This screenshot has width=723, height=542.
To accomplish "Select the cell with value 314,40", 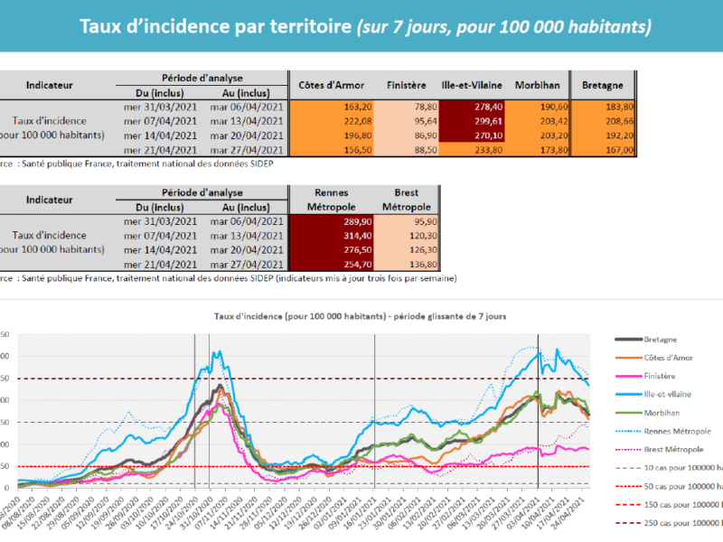I will click(327, 234).
